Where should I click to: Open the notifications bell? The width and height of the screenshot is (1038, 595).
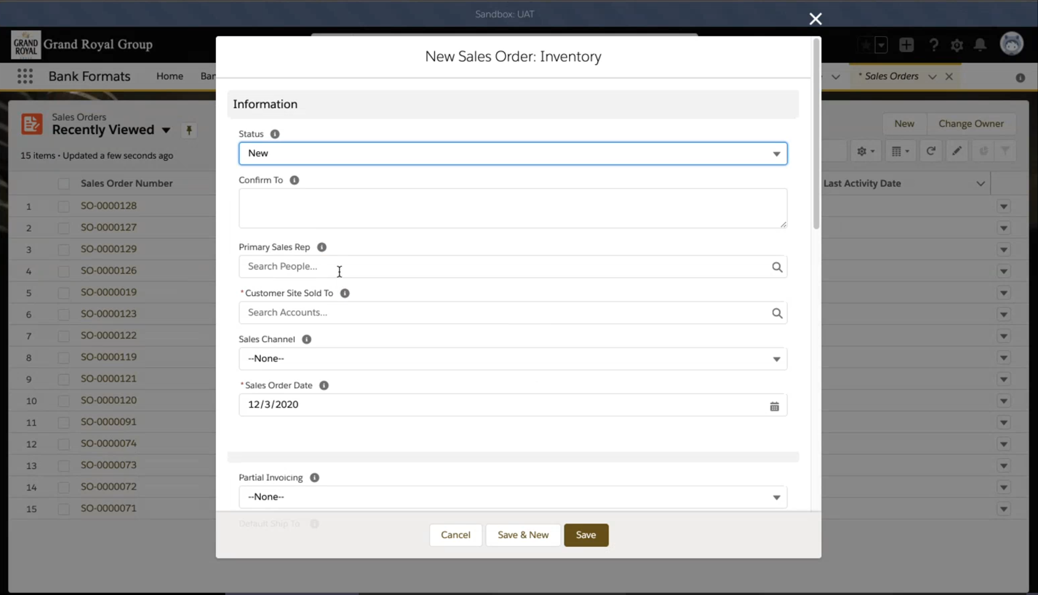pos(980,45)
